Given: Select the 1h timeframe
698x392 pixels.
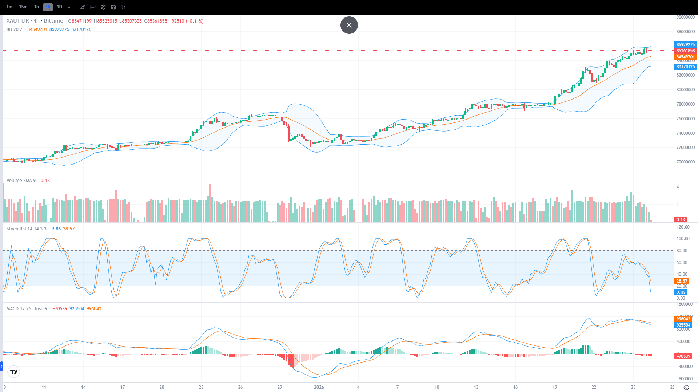Looking at the screenshot, I should pos(36,7).
